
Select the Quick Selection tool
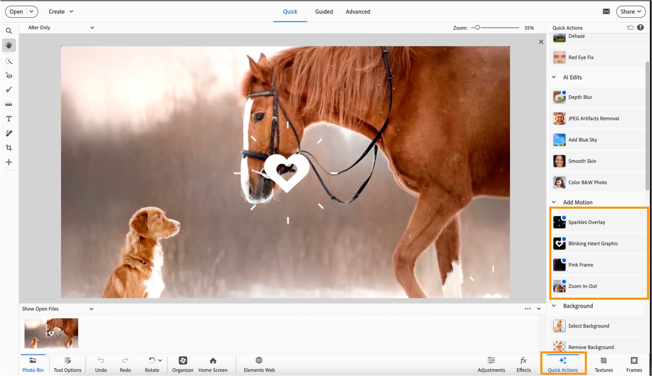tap(9, 61)
